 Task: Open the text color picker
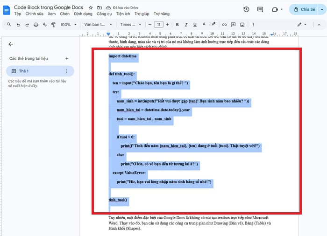[204, 24]
